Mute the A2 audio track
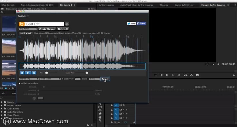This screenshot has height=127, width=238. click(x=124, y=114)
